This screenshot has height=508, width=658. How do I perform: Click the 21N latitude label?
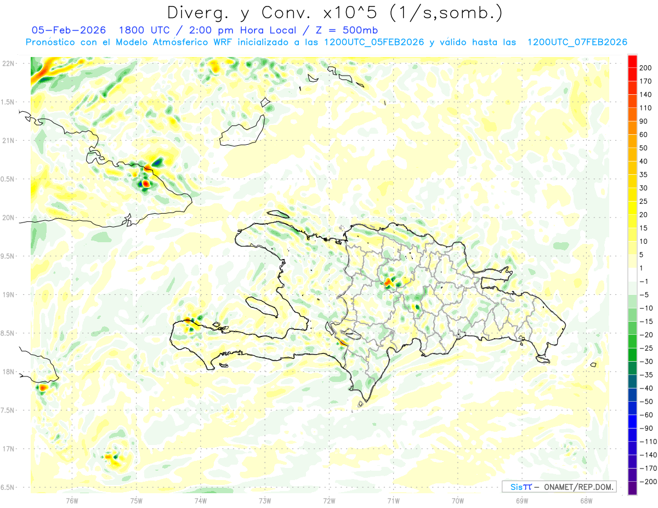(8, 141)
